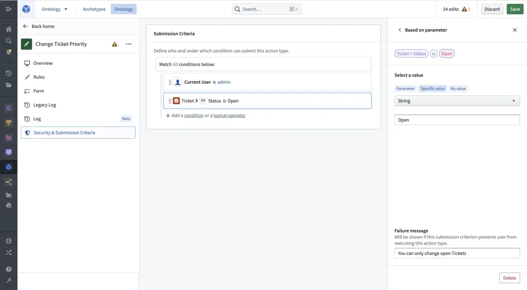
Task: Choose the Specific value option
Action: pyautogui.click(x=432, y=89)
